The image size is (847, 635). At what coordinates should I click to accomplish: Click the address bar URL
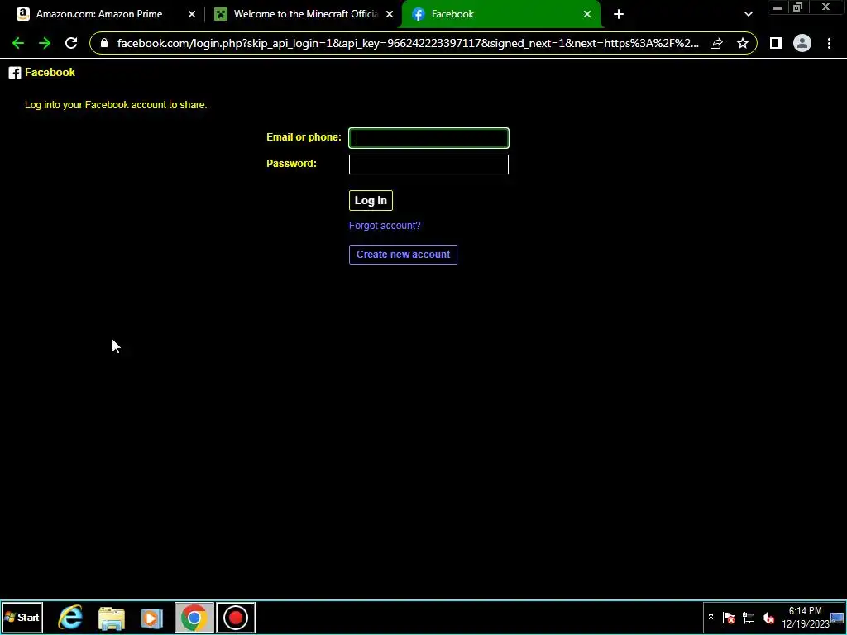coord(408,43)
